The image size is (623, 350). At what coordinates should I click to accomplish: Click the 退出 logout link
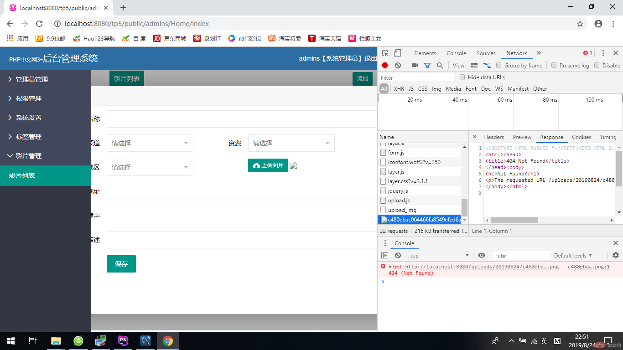370,58
